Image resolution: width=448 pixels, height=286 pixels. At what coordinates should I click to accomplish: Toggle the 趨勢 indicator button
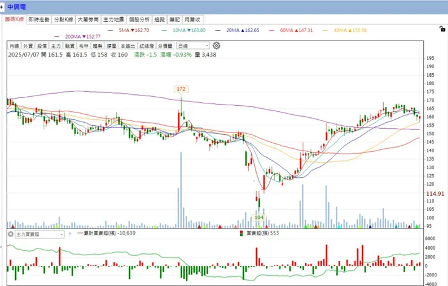(97, 46)
